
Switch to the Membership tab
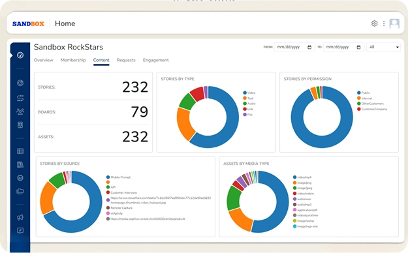pyautogui.click(x=73, y=60)
